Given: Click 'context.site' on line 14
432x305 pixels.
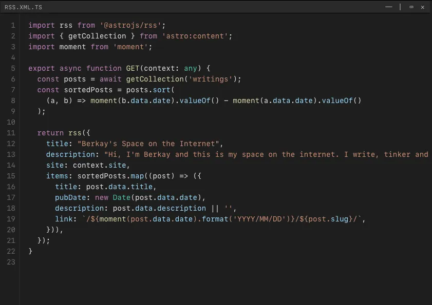Looking at the screenshot, I should 100,165.
